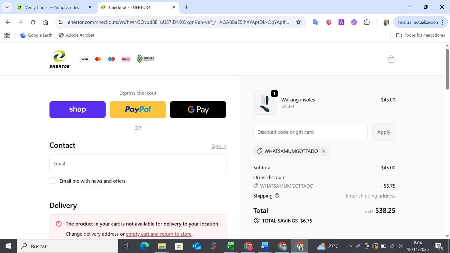Pay with Google Pay button
The image size is (450, 253).
point(198,110)
